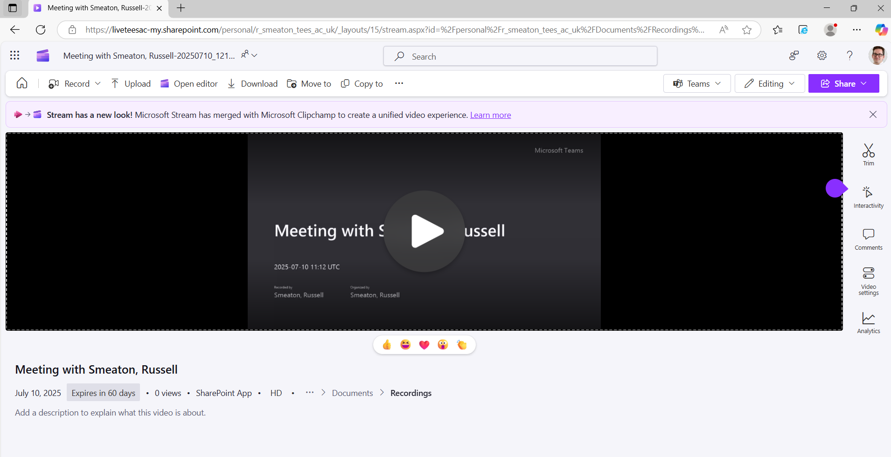This screenshot has width=891, height=457.
Task: Open the Edge-branded toolbar icon
Action: coord(803,30)
